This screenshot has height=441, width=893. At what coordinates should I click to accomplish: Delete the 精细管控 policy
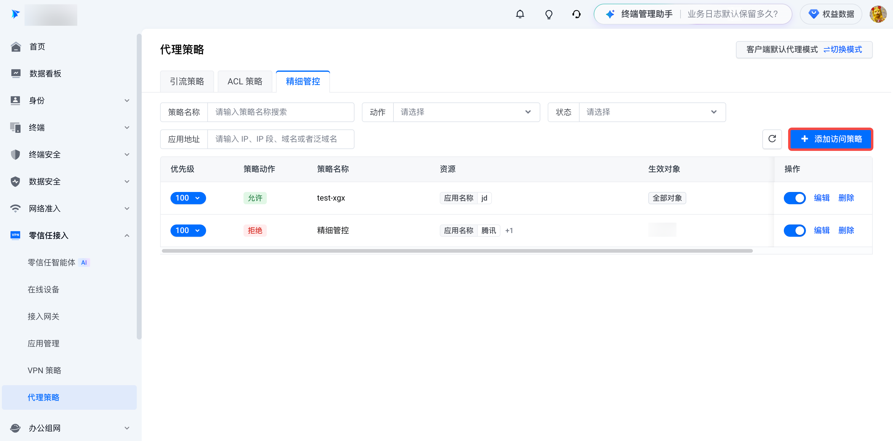coord(846,231)
